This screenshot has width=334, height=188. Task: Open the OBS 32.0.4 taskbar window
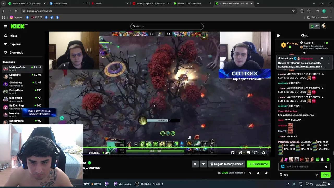point(149,184)
